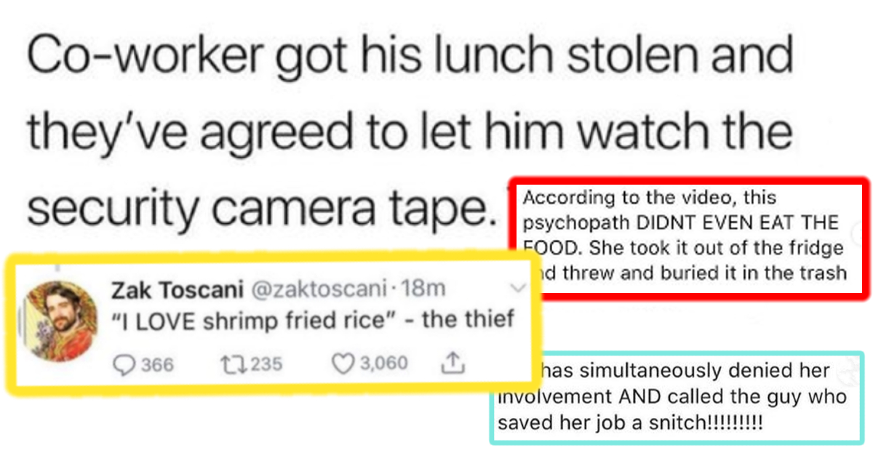Viewport: 873px width, 458px height.
Task: Open the tweet options chevron menu
Action: [519, 289]
